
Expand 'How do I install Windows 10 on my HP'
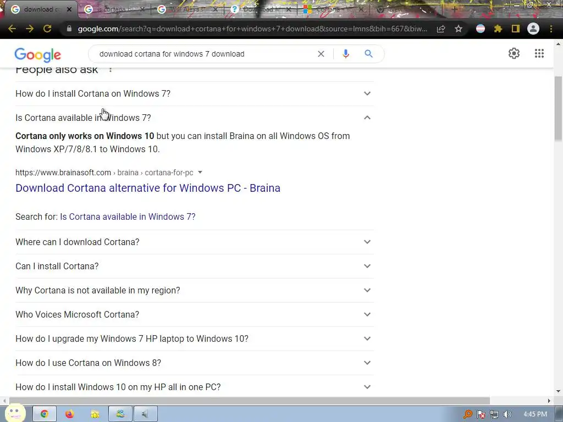coord(194,387)
